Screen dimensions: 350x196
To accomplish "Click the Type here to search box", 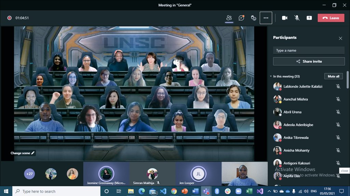I will click(56, 191).
